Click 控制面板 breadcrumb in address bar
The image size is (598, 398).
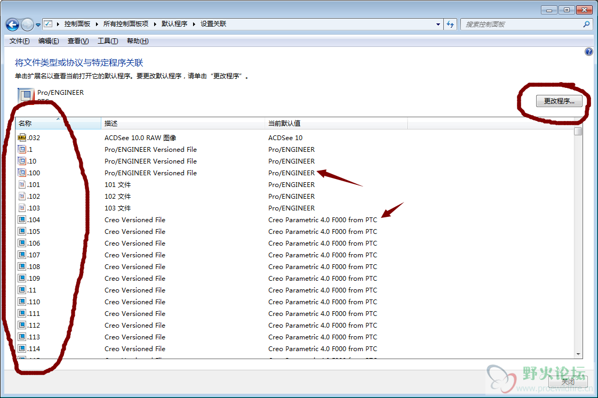point(77,24)
